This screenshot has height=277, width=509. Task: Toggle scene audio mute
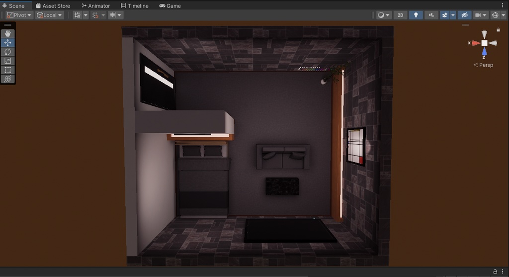coord(431,15)
